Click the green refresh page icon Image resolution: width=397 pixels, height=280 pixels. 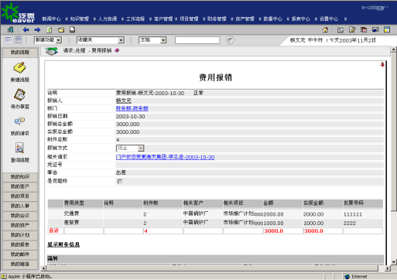[50, 29]
